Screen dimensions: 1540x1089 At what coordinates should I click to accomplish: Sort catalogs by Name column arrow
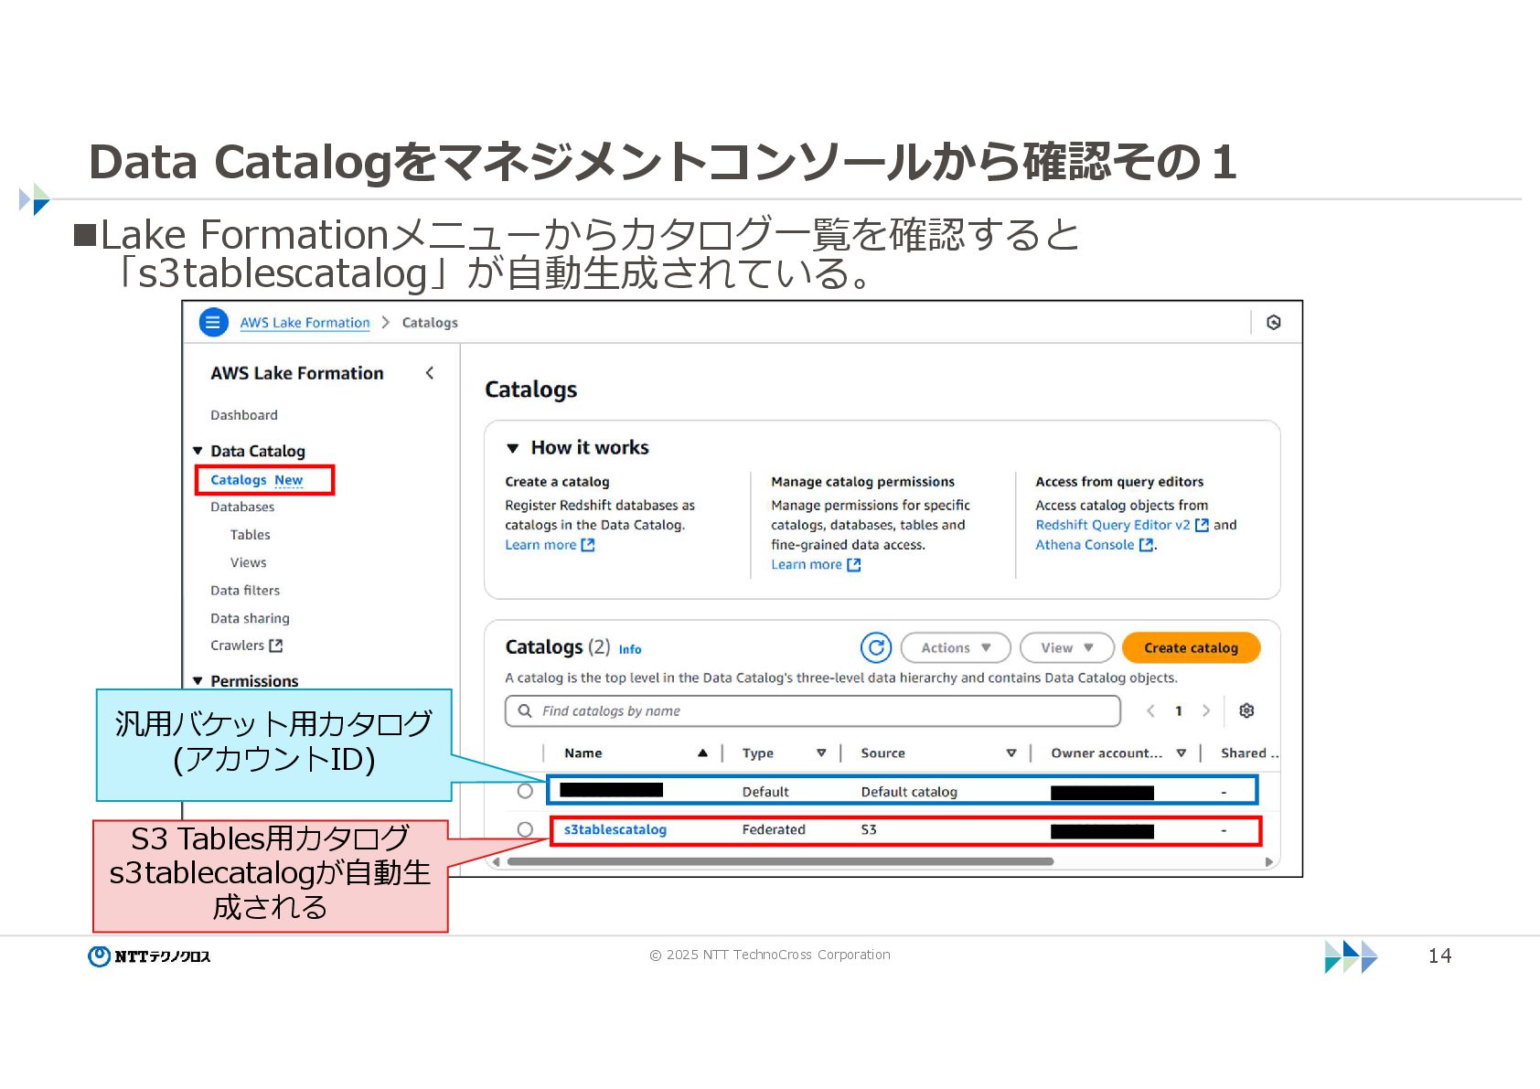tap(702, 753)
